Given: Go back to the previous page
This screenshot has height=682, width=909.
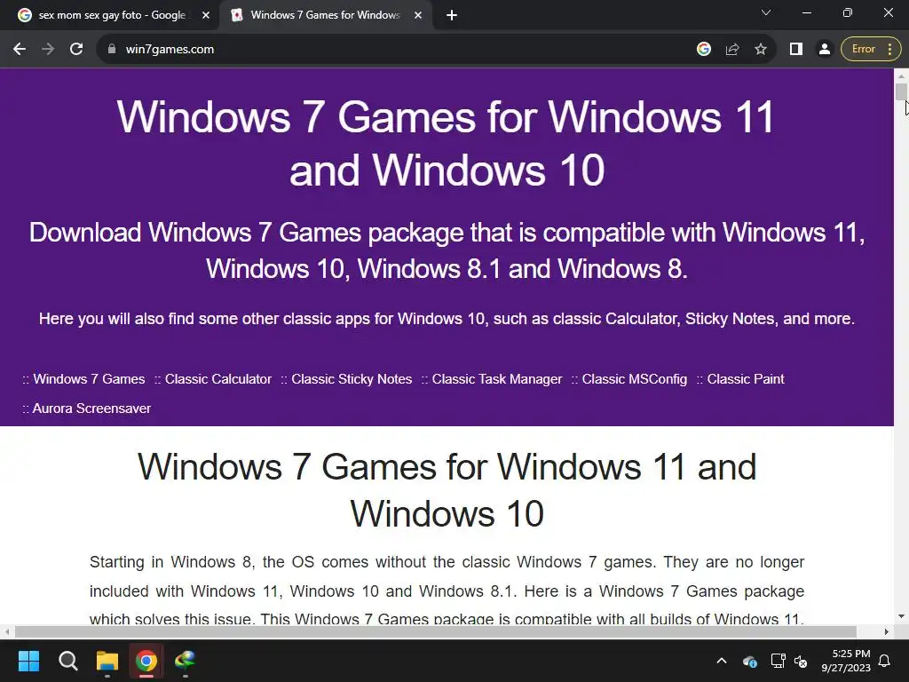Looking at the screenshot, I should [x=20, y=50].
